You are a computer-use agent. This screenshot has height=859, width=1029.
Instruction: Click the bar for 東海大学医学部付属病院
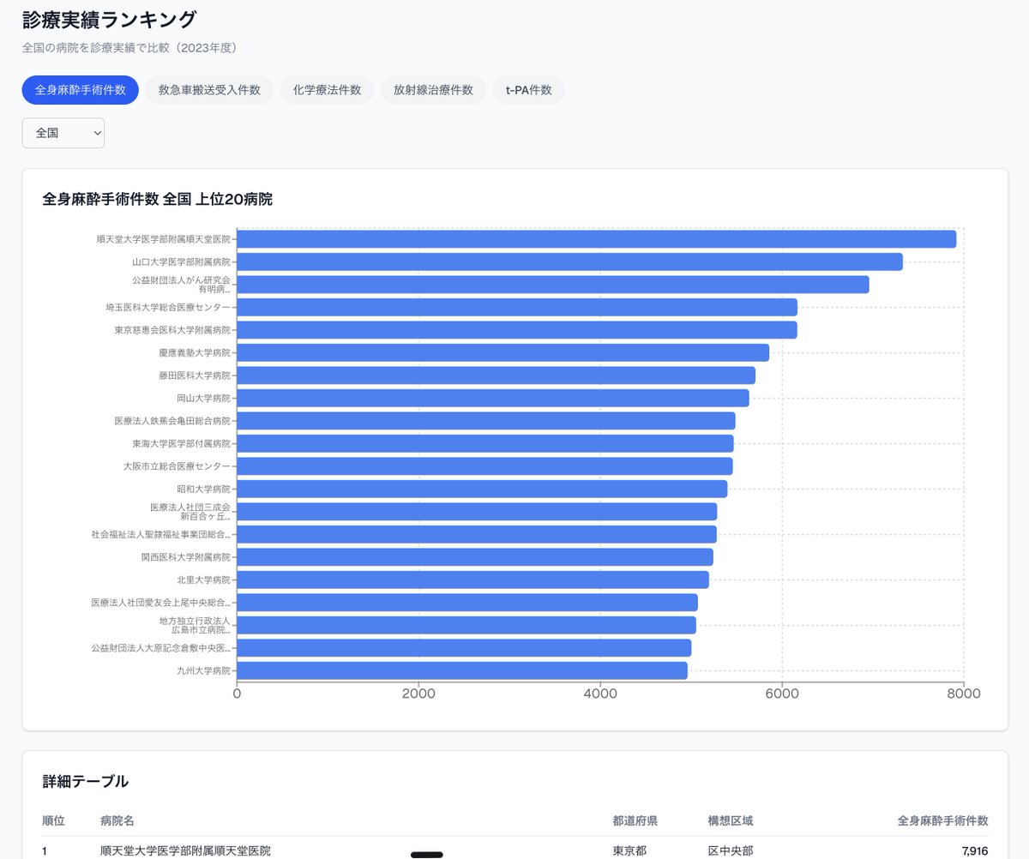coord(485,443)
